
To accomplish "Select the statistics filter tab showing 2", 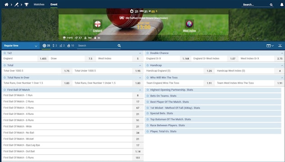I will [x=62, y=46].
